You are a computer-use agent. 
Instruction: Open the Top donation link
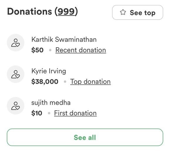click(90, 82)
